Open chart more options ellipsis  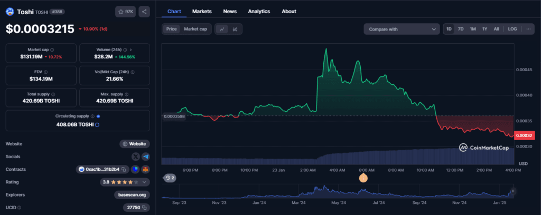point(528,29)
